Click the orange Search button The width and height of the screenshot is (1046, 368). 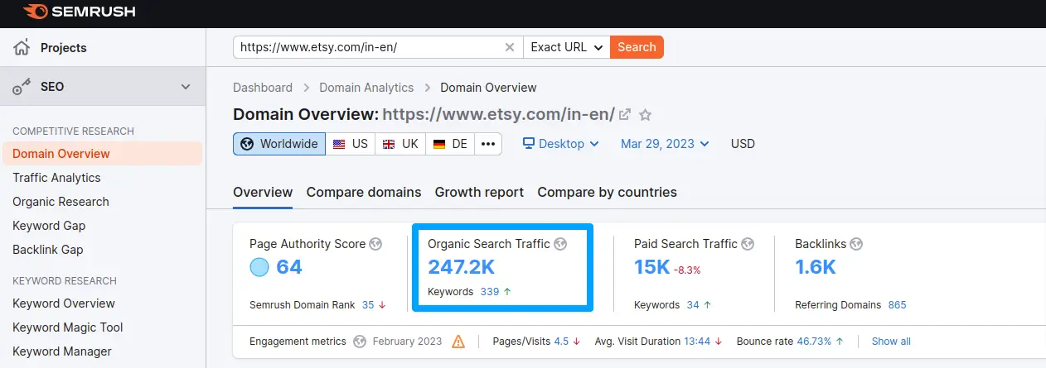tap(637, 47)
